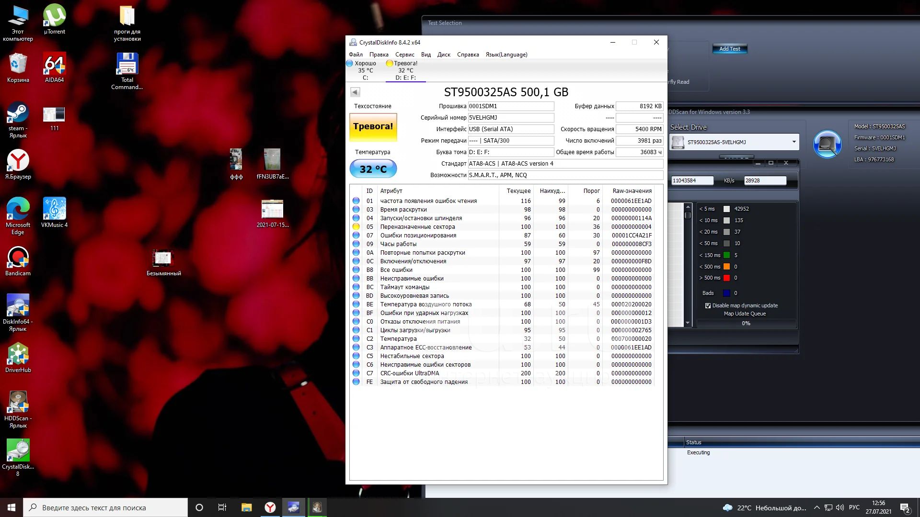The height and width of the screenshot is (517, 920).
Task: Open the weather widget on taskbar
Action: [764, 508]
